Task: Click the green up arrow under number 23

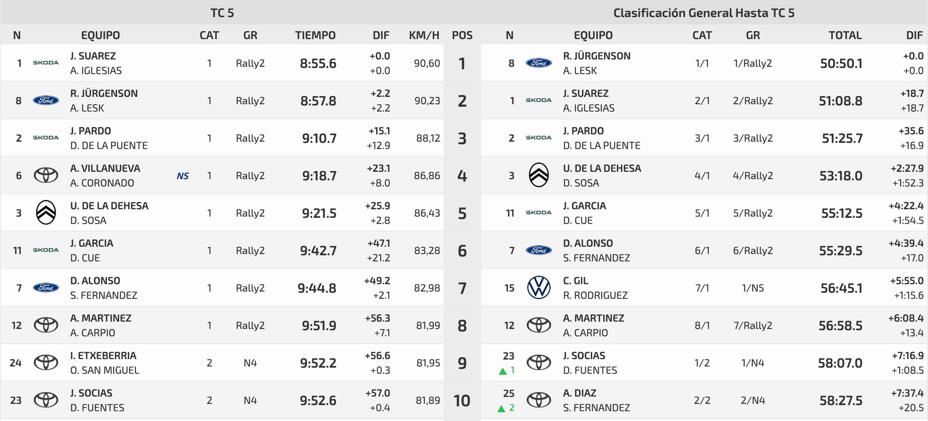Action: click(x=503, y=371)
